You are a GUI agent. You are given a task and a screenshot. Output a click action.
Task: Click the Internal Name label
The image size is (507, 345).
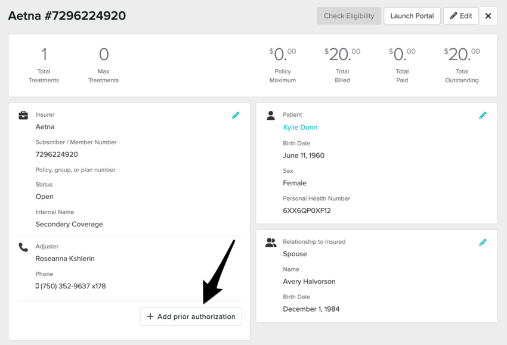[55, 212]
